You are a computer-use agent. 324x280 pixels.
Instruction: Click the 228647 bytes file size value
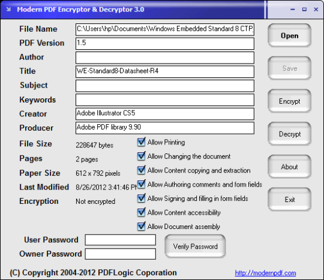[x=94, y=145]
